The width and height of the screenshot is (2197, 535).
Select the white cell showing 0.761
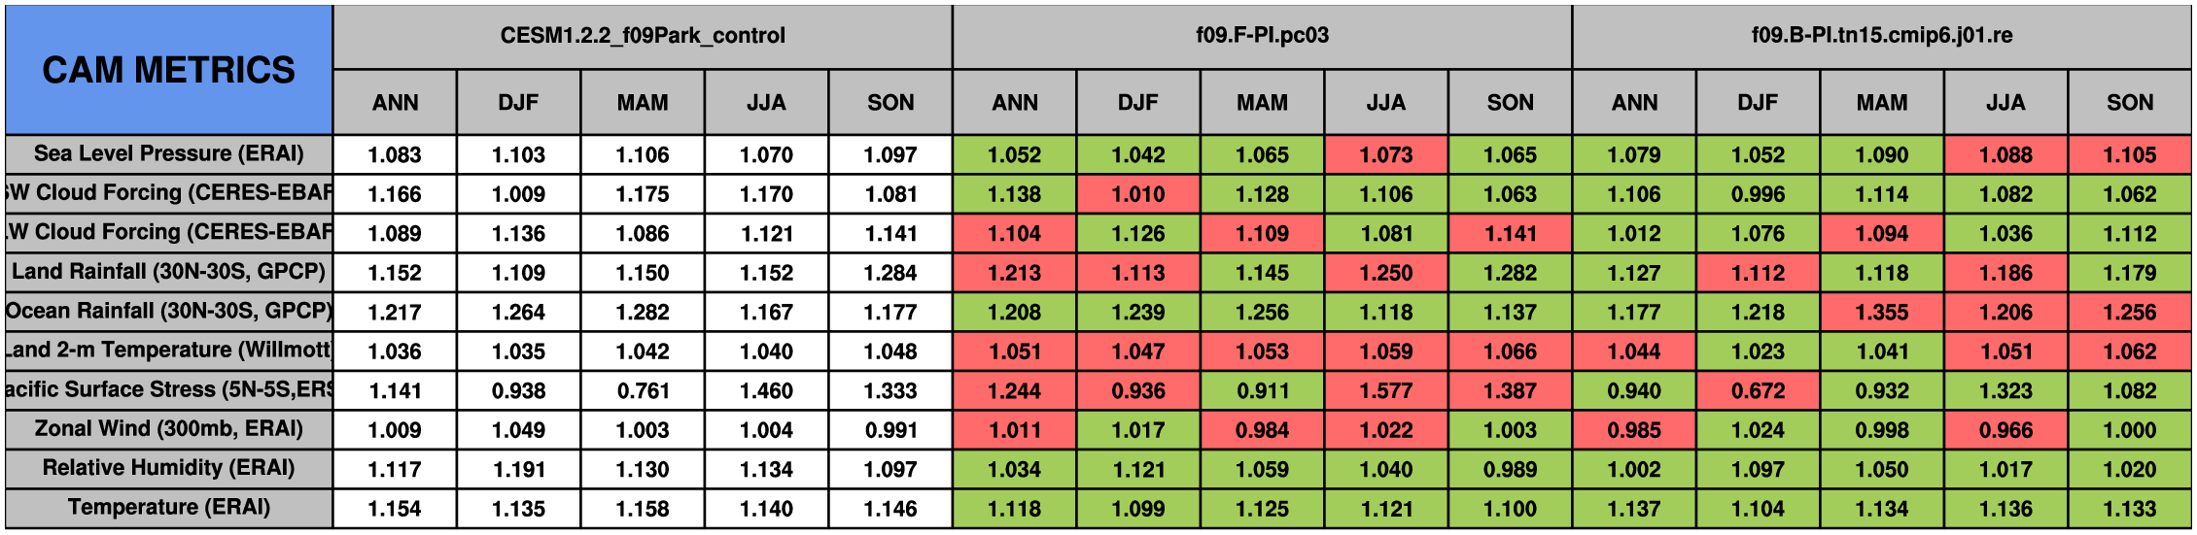click(x=643, y=390)
